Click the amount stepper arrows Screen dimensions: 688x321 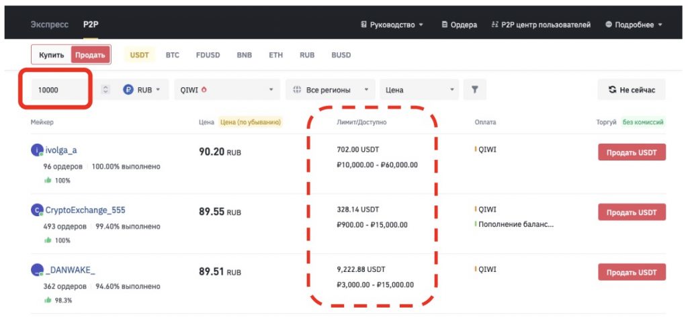(x=105, y=89)
